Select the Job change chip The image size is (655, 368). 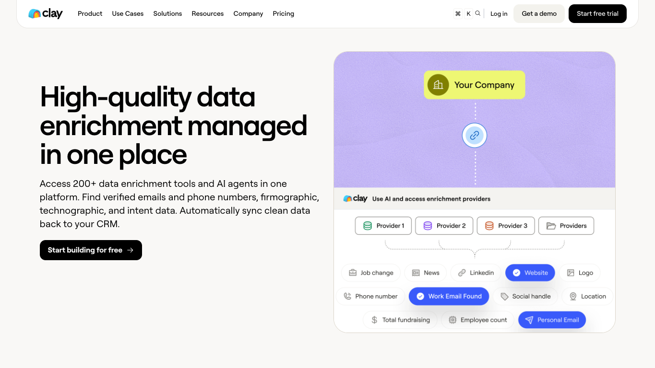click(x=371, y=273)
